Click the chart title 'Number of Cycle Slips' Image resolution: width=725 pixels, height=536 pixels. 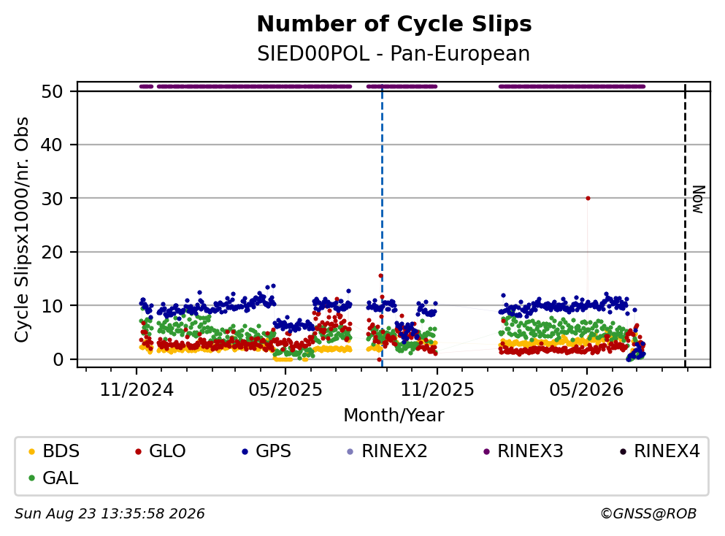click(394, 24)
